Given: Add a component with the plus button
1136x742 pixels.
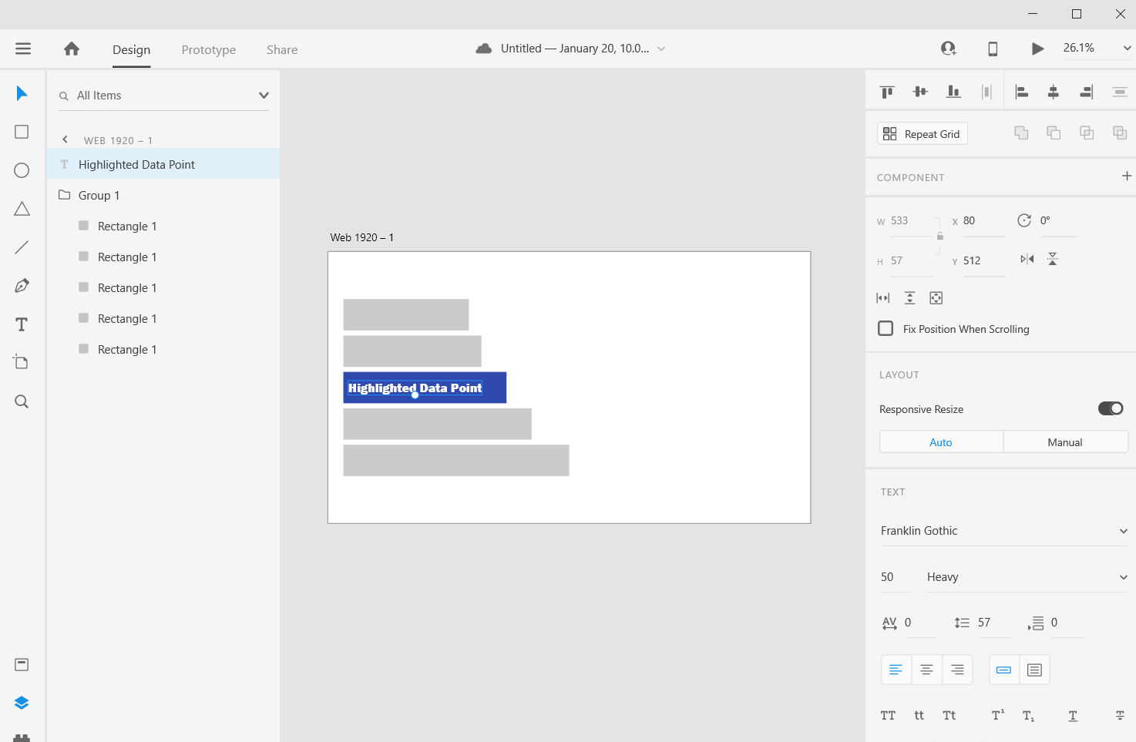Looking at the screenshot, I should tap(1127, 176).
